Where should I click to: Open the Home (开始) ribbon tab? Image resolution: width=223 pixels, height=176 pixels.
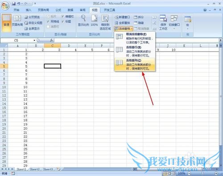(17, 10)
